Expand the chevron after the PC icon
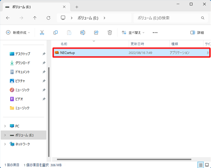The height and width of the screenshot is (168, 211). (x=72, y=18)
